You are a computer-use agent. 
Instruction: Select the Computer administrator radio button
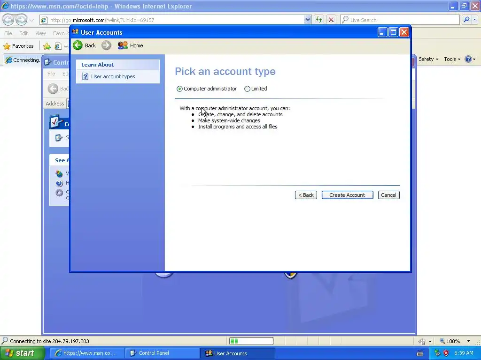pos(179,89)
